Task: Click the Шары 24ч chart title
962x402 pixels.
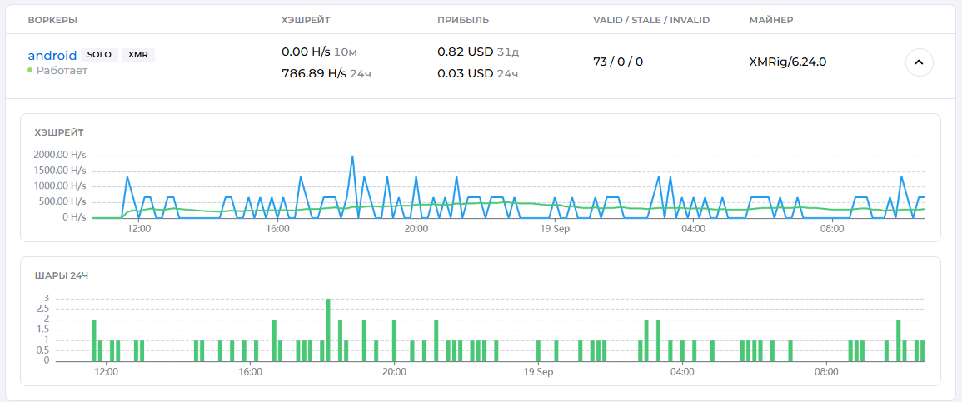Action: [61, 275]
